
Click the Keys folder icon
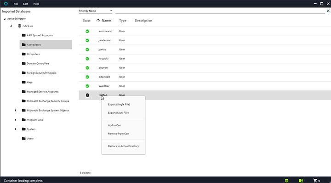pyautogui.click(x=23, y=82)
